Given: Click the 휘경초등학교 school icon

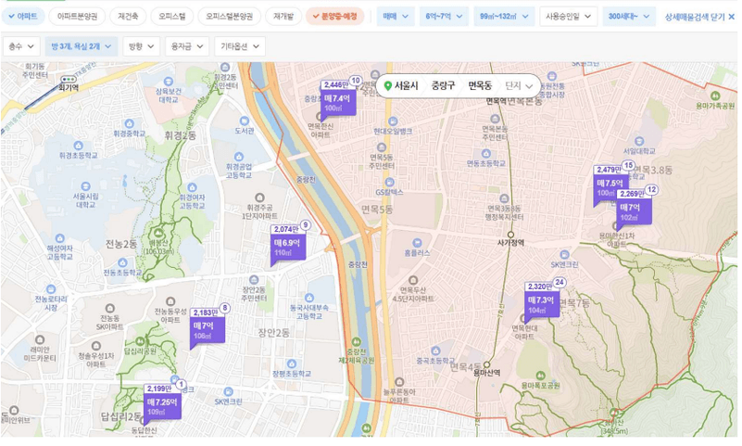Looking at the screenshot, I should 78,146.
